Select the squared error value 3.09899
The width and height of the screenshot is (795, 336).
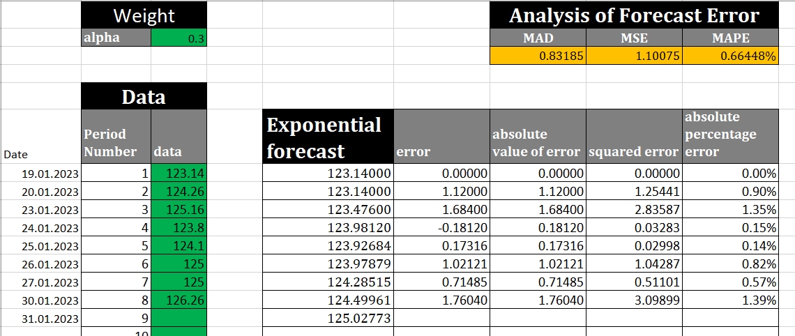(634, 300)
